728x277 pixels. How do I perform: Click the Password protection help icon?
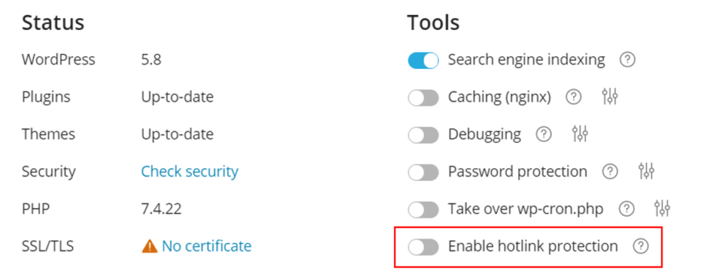[610, 172]
